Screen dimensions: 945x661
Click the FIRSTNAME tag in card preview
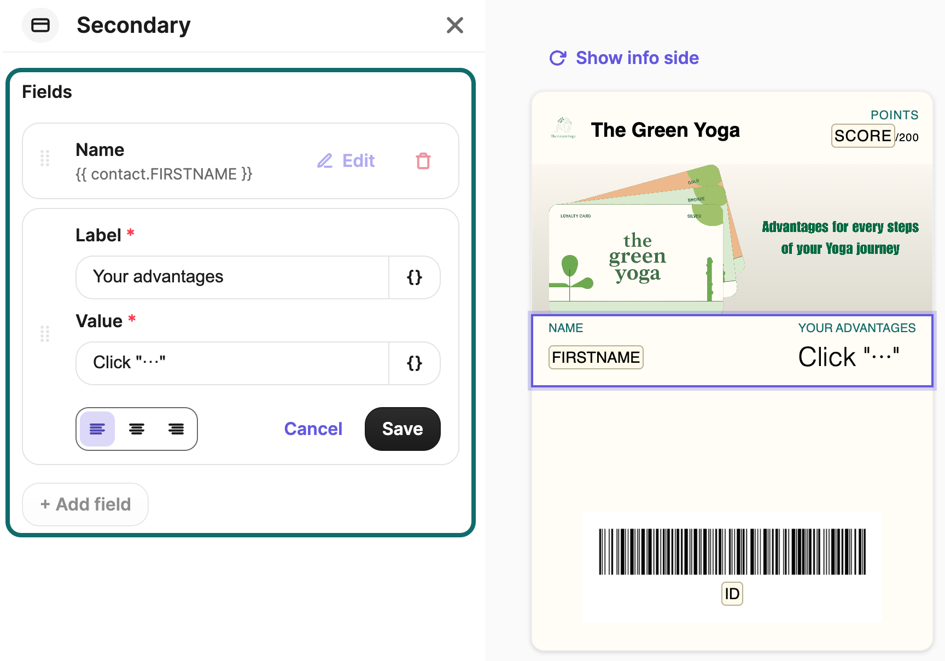[596, 357]
